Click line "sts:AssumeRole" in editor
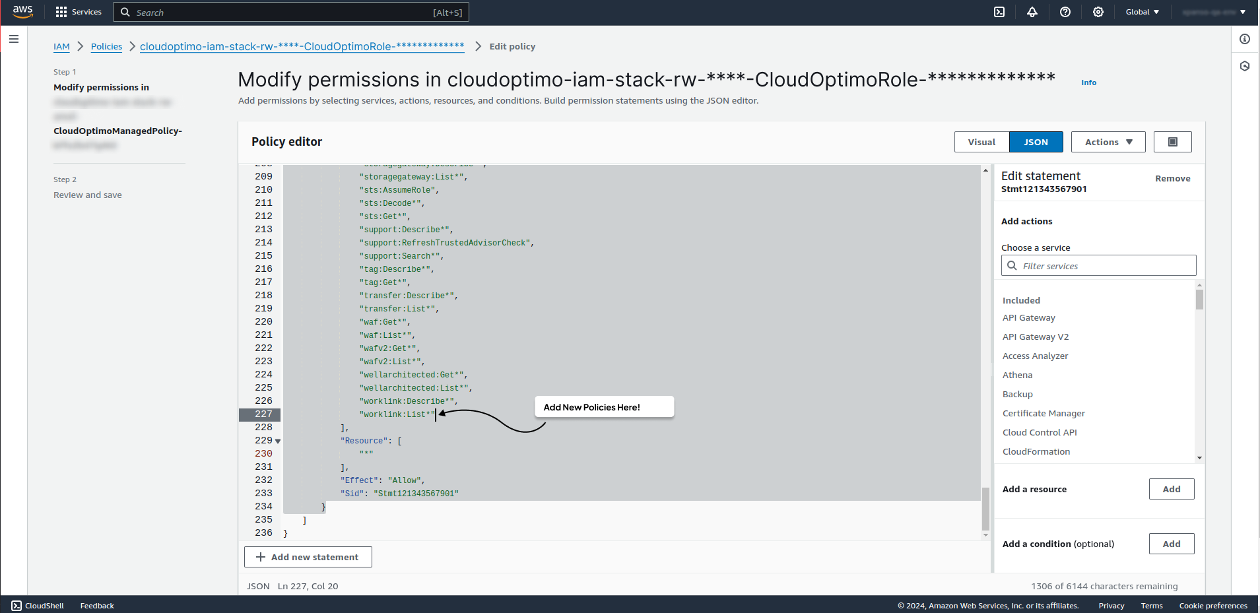 399,190
